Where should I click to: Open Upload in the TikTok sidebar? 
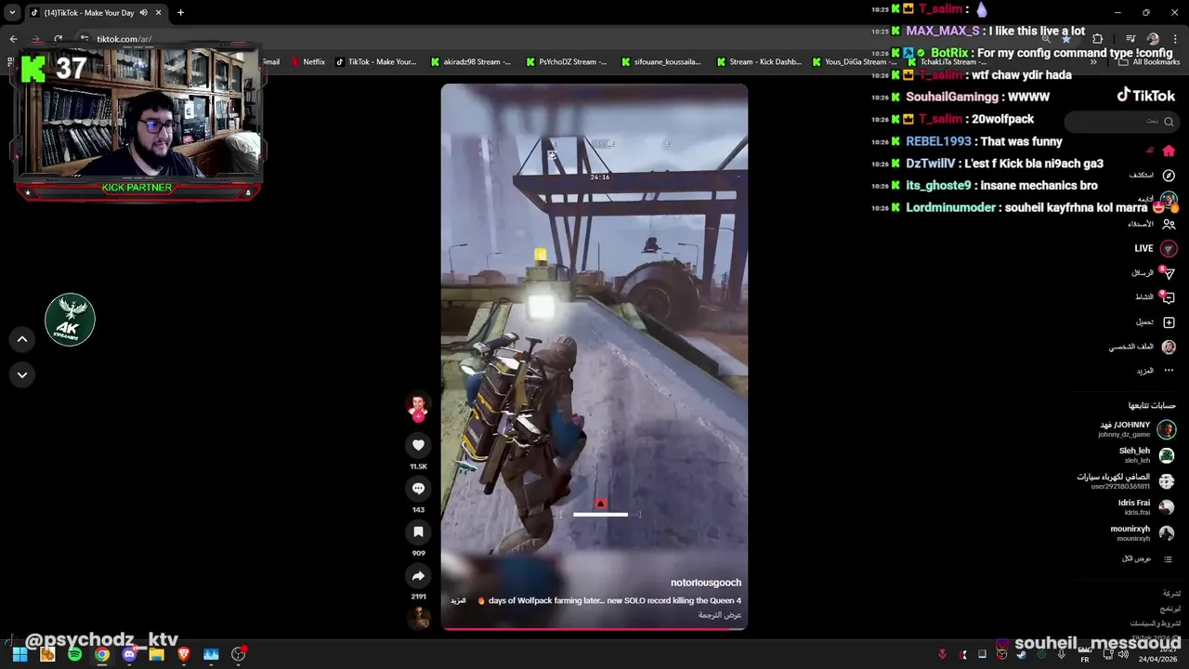pyautogui.click(x=1169, y=322)
